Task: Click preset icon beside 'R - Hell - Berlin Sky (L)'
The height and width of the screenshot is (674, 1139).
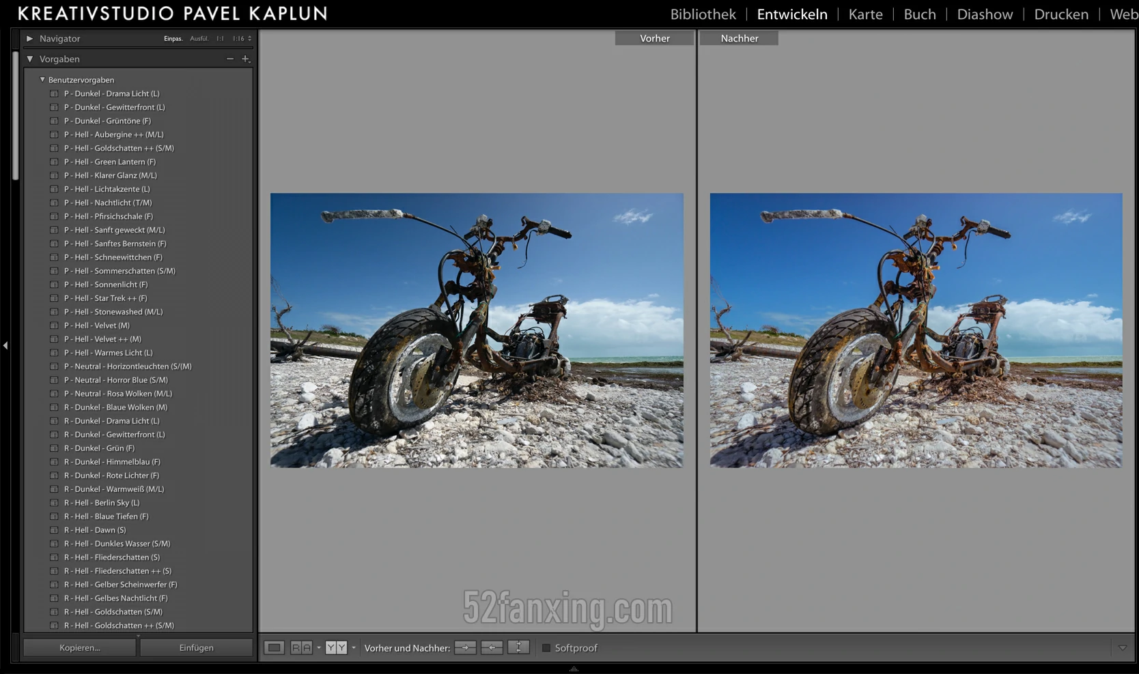Action: 54,503
